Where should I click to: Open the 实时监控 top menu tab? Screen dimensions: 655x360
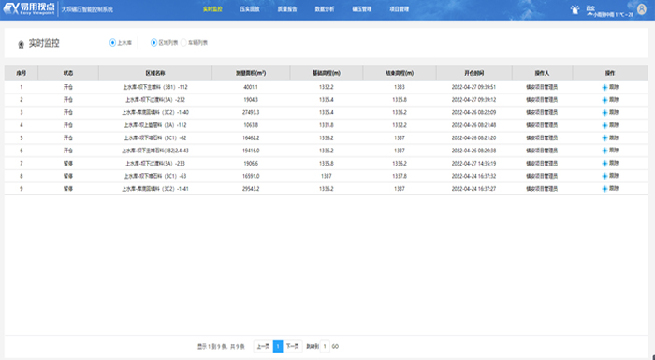click(x=212, y=9)
